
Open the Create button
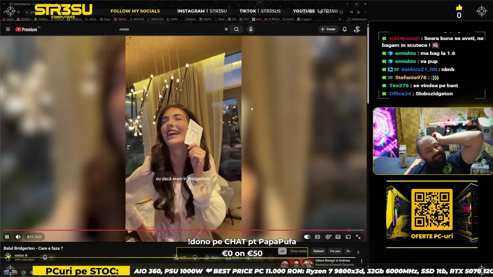point(328,29)
